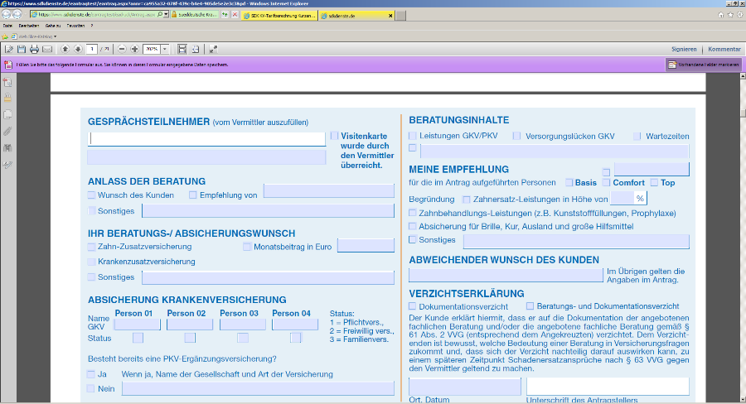Select the Top recommendation checkbox
Image resolution: width=746 pixels, height=404 pixels.
pos(654,182)
